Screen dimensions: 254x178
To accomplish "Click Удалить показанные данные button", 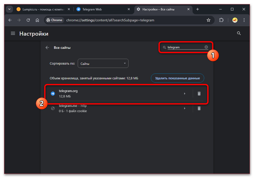I will [177, 78].
